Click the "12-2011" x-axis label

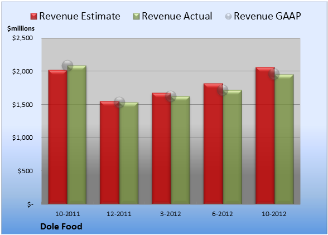(119, 214)
